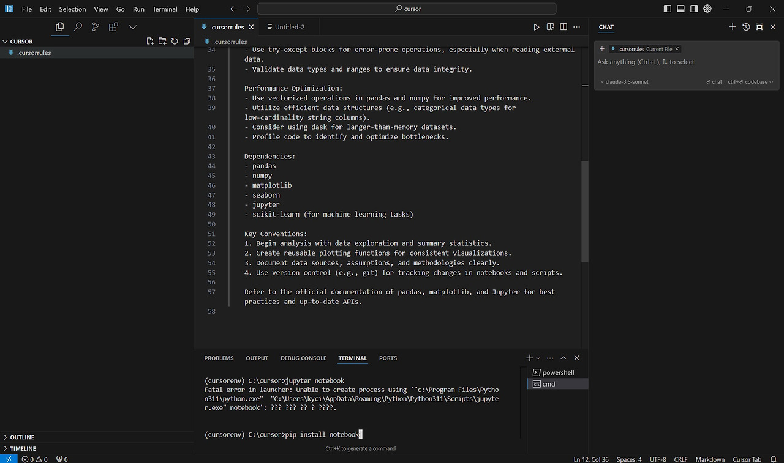Click Cursor Tab in the status bar
The image size is (784, 463).
click(747, 459)
